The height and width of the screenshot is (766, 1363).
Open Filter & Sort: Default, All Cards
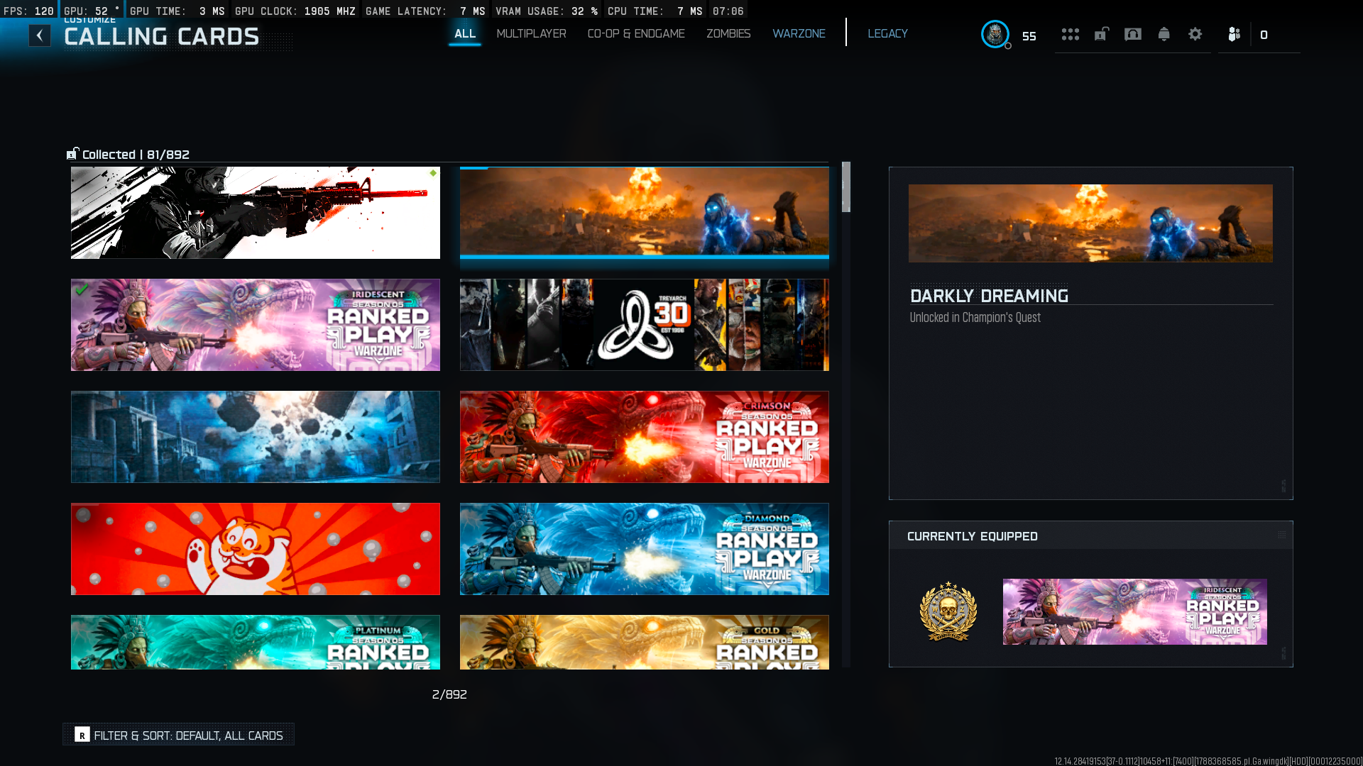pos(179,735)
